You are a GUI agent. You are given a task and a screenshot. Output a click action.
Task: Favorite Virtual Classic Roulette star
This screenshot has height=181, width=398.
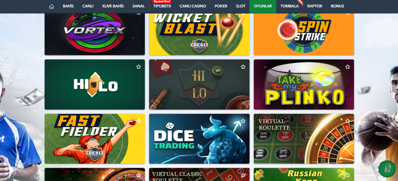[243, 175]
